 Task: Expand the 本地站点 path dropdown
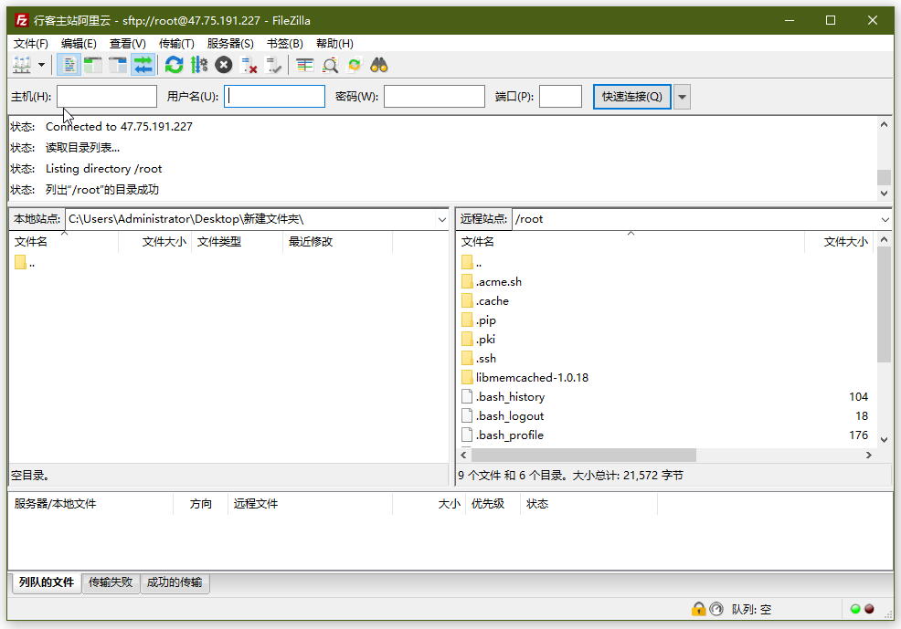[442, 219]
